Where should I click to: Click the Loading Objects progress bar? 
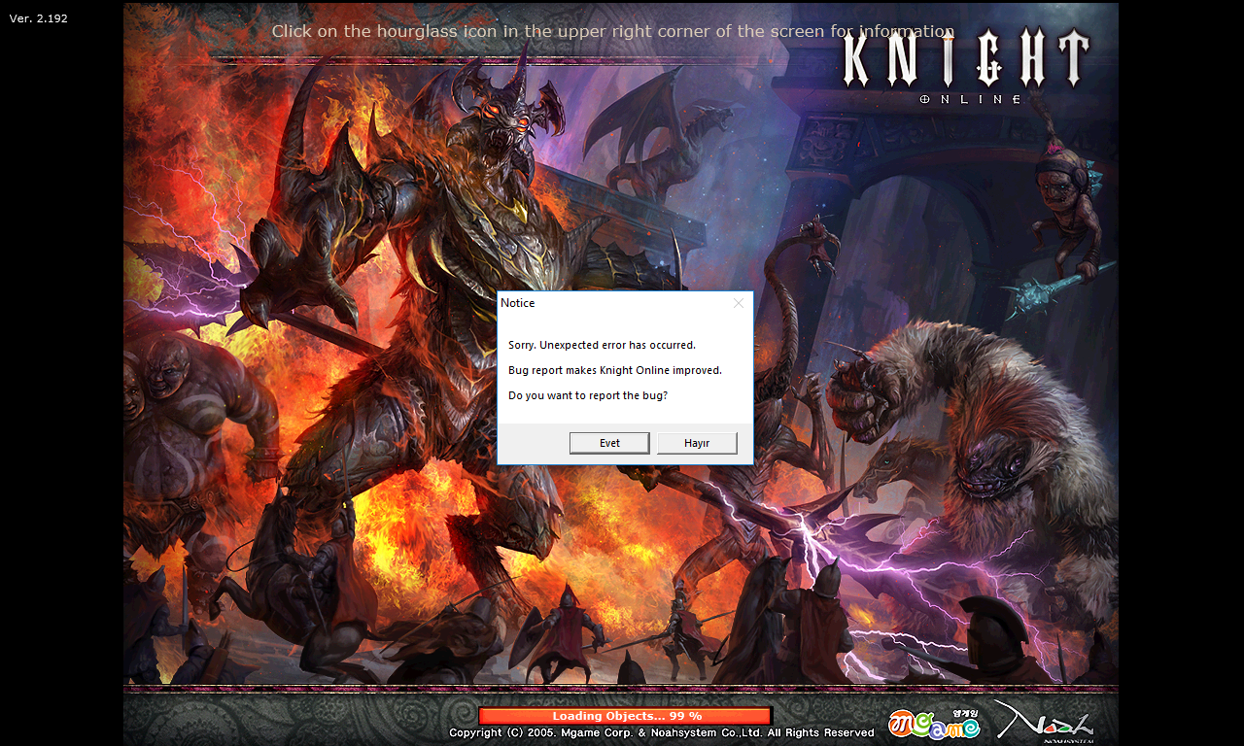626,716
